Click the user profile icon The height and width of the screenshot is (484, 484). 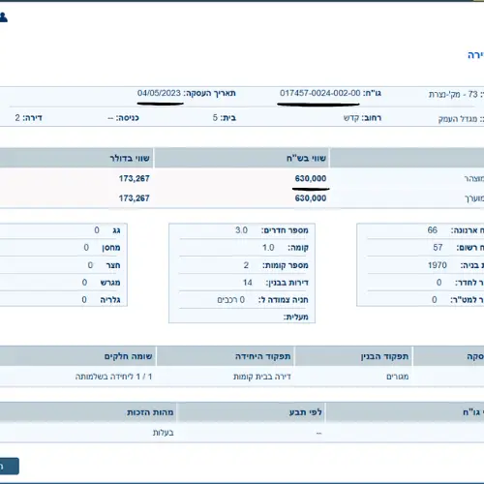tap(3, 17)
